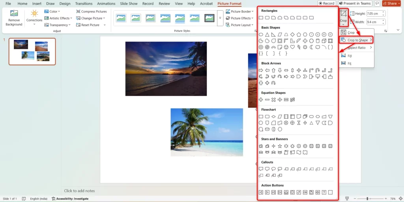Select the right arrow block arrow

261,70
